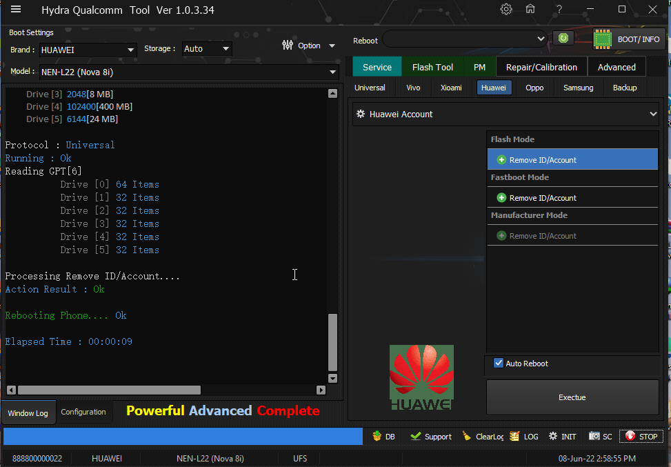The width and height of the screenshot is (671, 467).
Task: Open the Advanced tab
Action: (617, 67)
